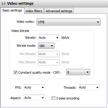This screenshot has width=108, height=108.
Task: Click the film strip icon beside Video settings
Action: pyautogui.click(x=4, y=4)
